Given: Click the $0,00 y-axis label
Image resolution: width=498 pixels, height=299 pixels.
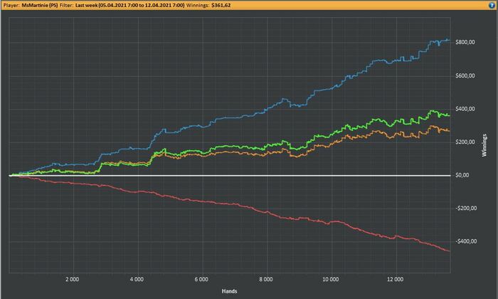Looking at the screenshot, I should (462, 175).
